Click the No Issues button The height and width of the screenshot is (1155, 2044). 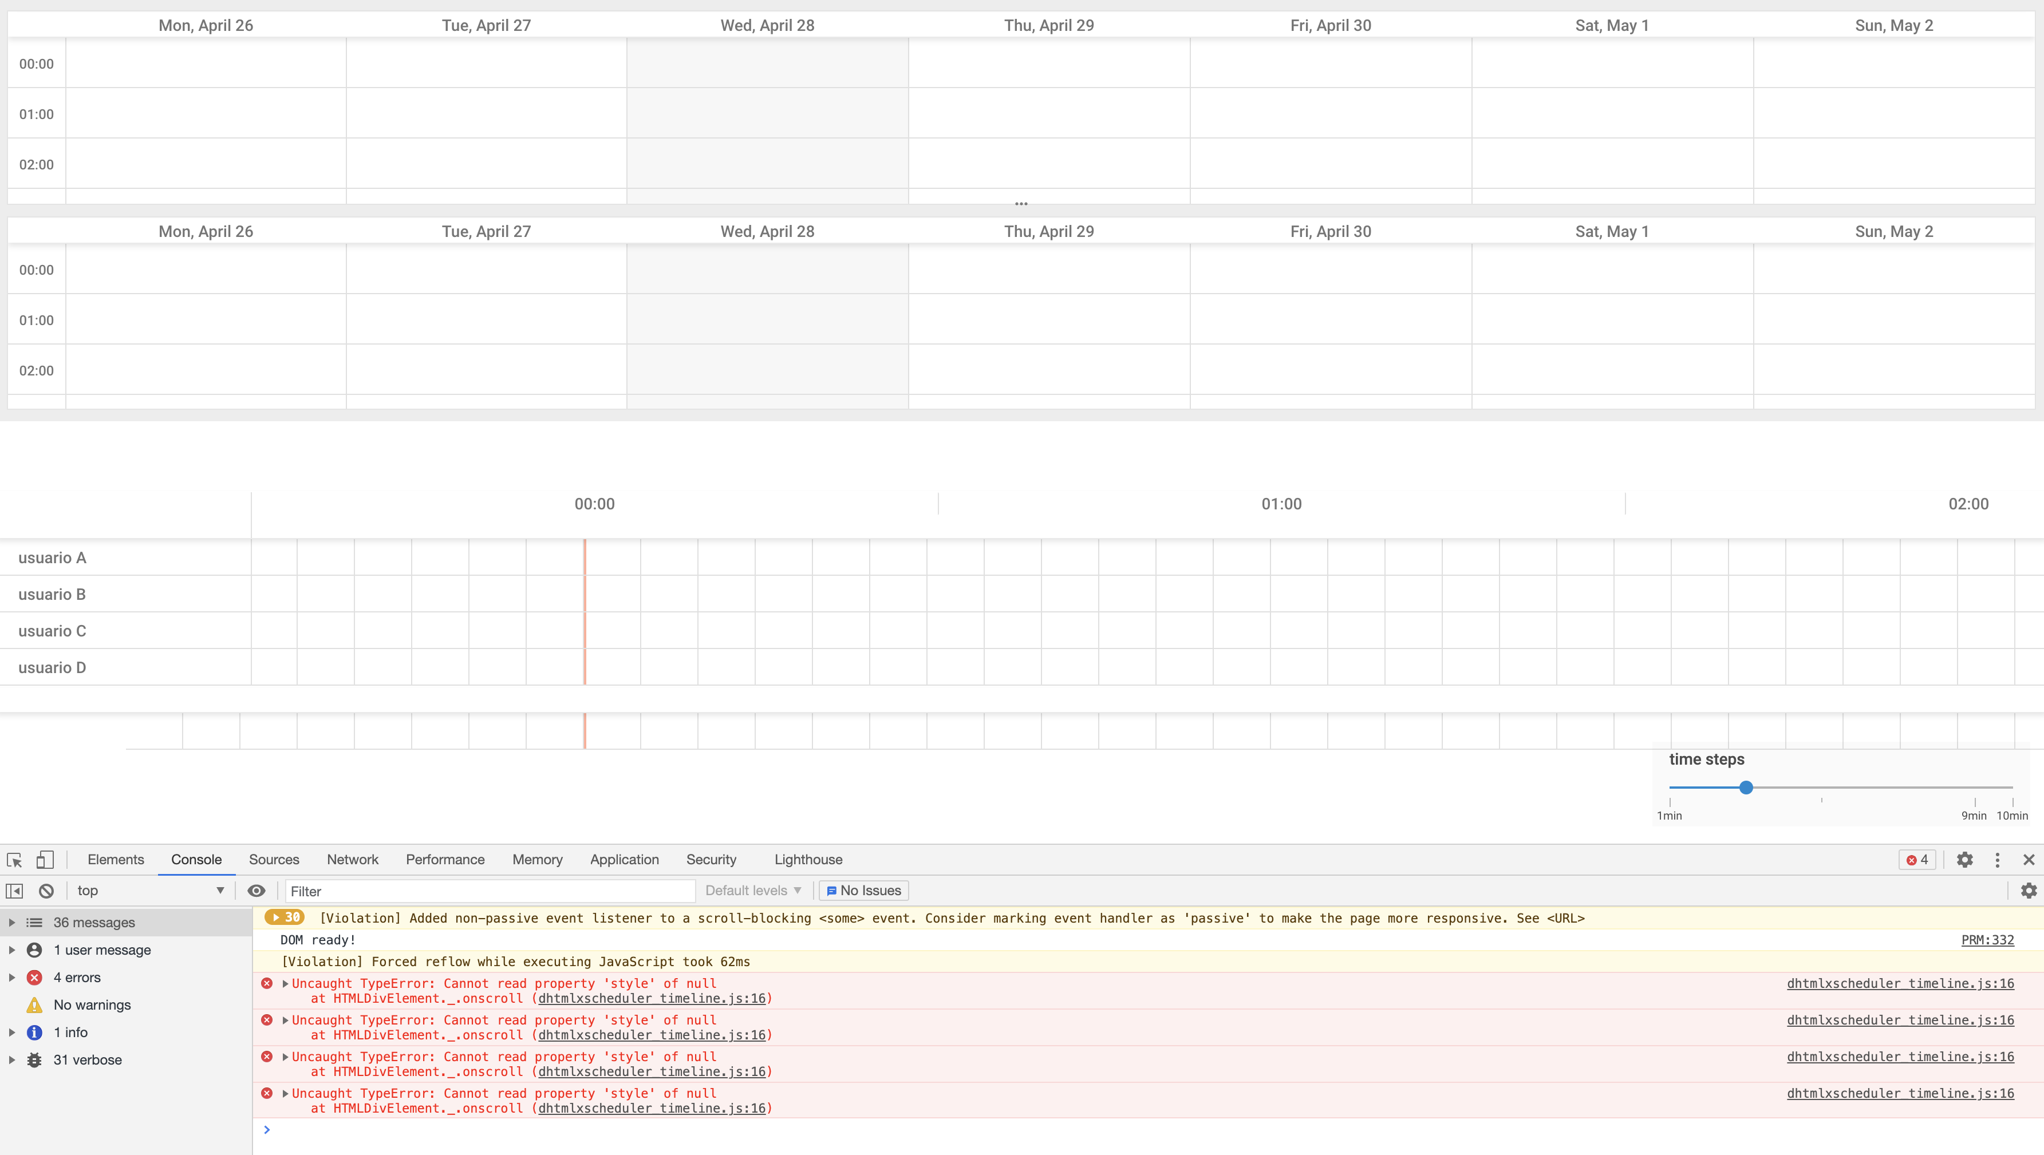click(x=863, y=891)
